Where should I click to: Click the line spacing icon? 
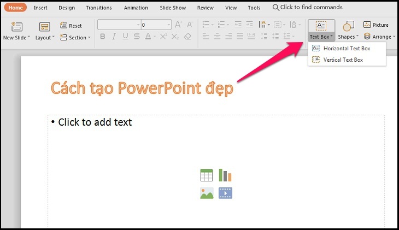point(287,37)
